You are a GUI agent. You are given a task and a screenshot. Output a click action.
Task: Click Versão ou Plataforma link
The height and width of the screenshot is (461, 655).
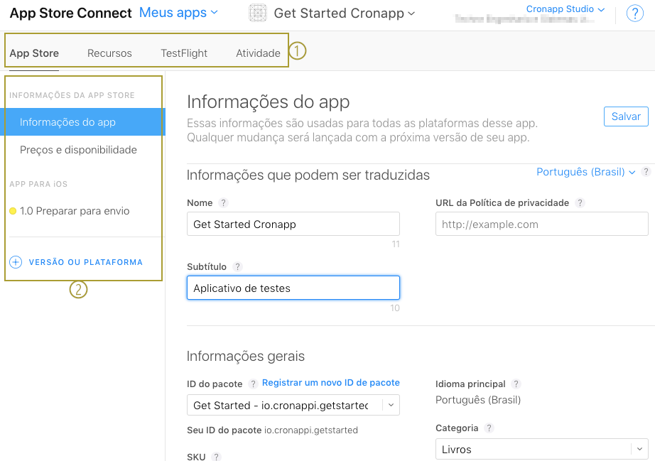[x=86, y=262]
